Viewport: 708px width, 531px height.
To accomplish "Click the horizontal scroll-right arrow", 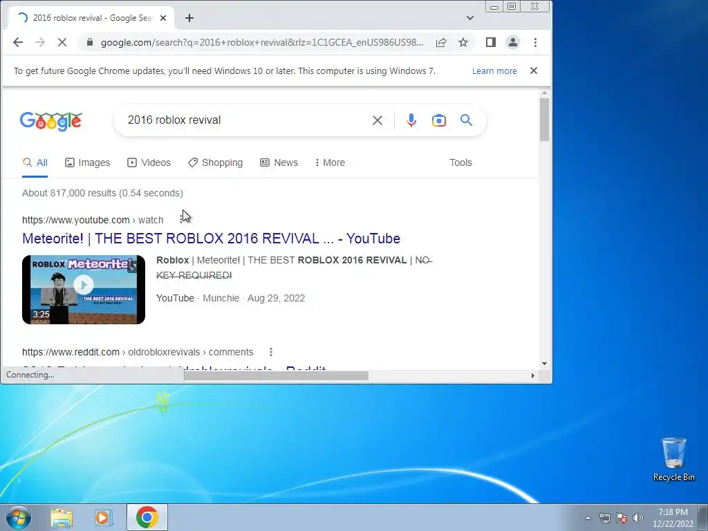I will point(533,375).
